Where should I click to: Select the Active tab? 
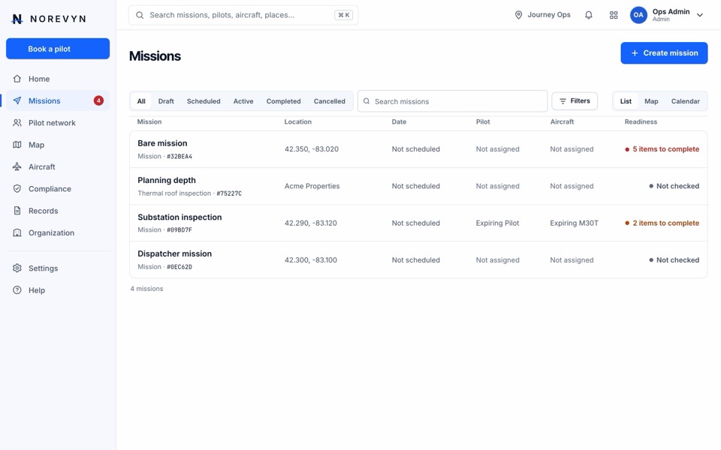(x=243, y=101)
